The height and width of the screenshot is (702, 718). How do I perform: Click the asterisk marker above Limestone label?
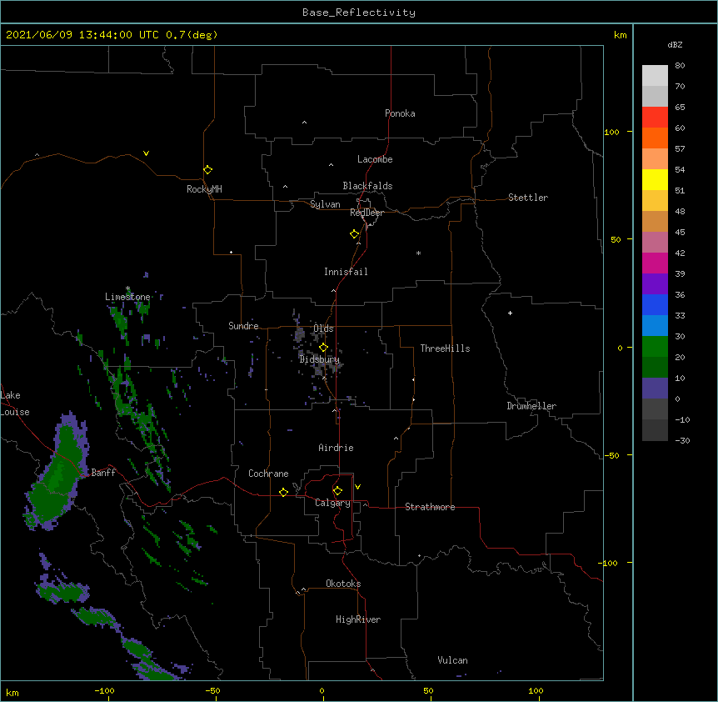[127, 288]
